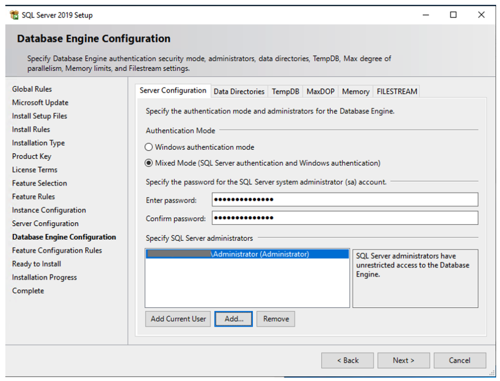500x381 pixels.
Task: Click the SQL Server Setup title icon
Action: click(14, 15)
